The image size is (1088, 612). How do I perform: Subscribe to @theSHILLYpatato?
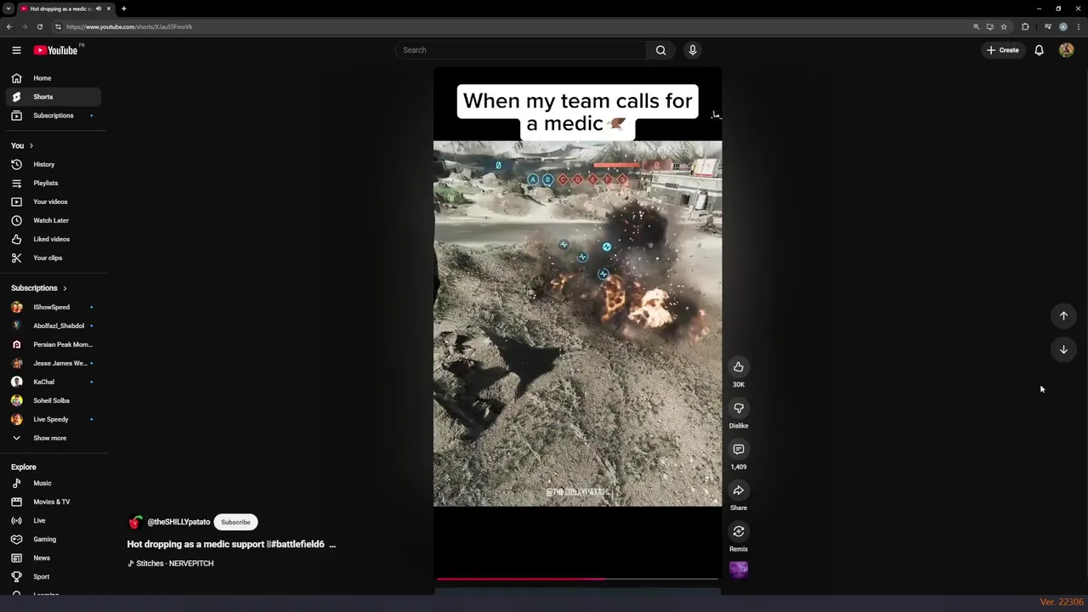(235, 522)
